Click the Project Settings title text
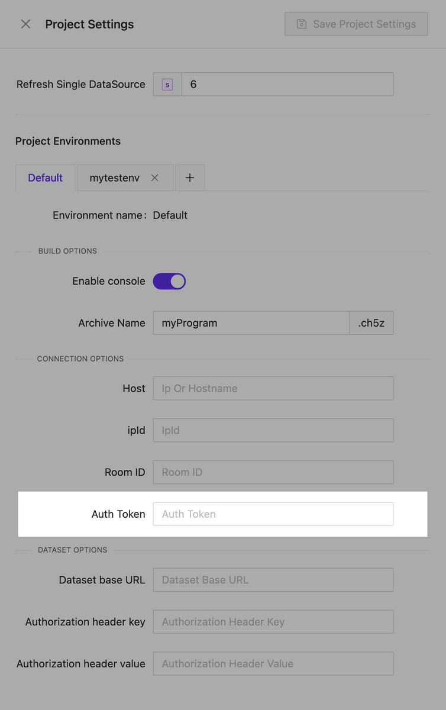This screenshot has width=446, height=710. [x=89, y=24]
